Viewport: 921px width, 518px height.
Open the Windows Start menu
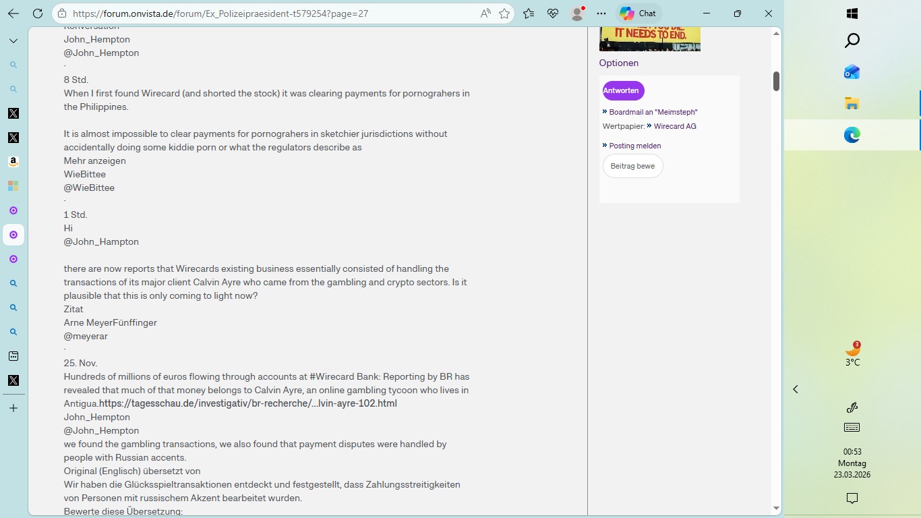[852, 13]
